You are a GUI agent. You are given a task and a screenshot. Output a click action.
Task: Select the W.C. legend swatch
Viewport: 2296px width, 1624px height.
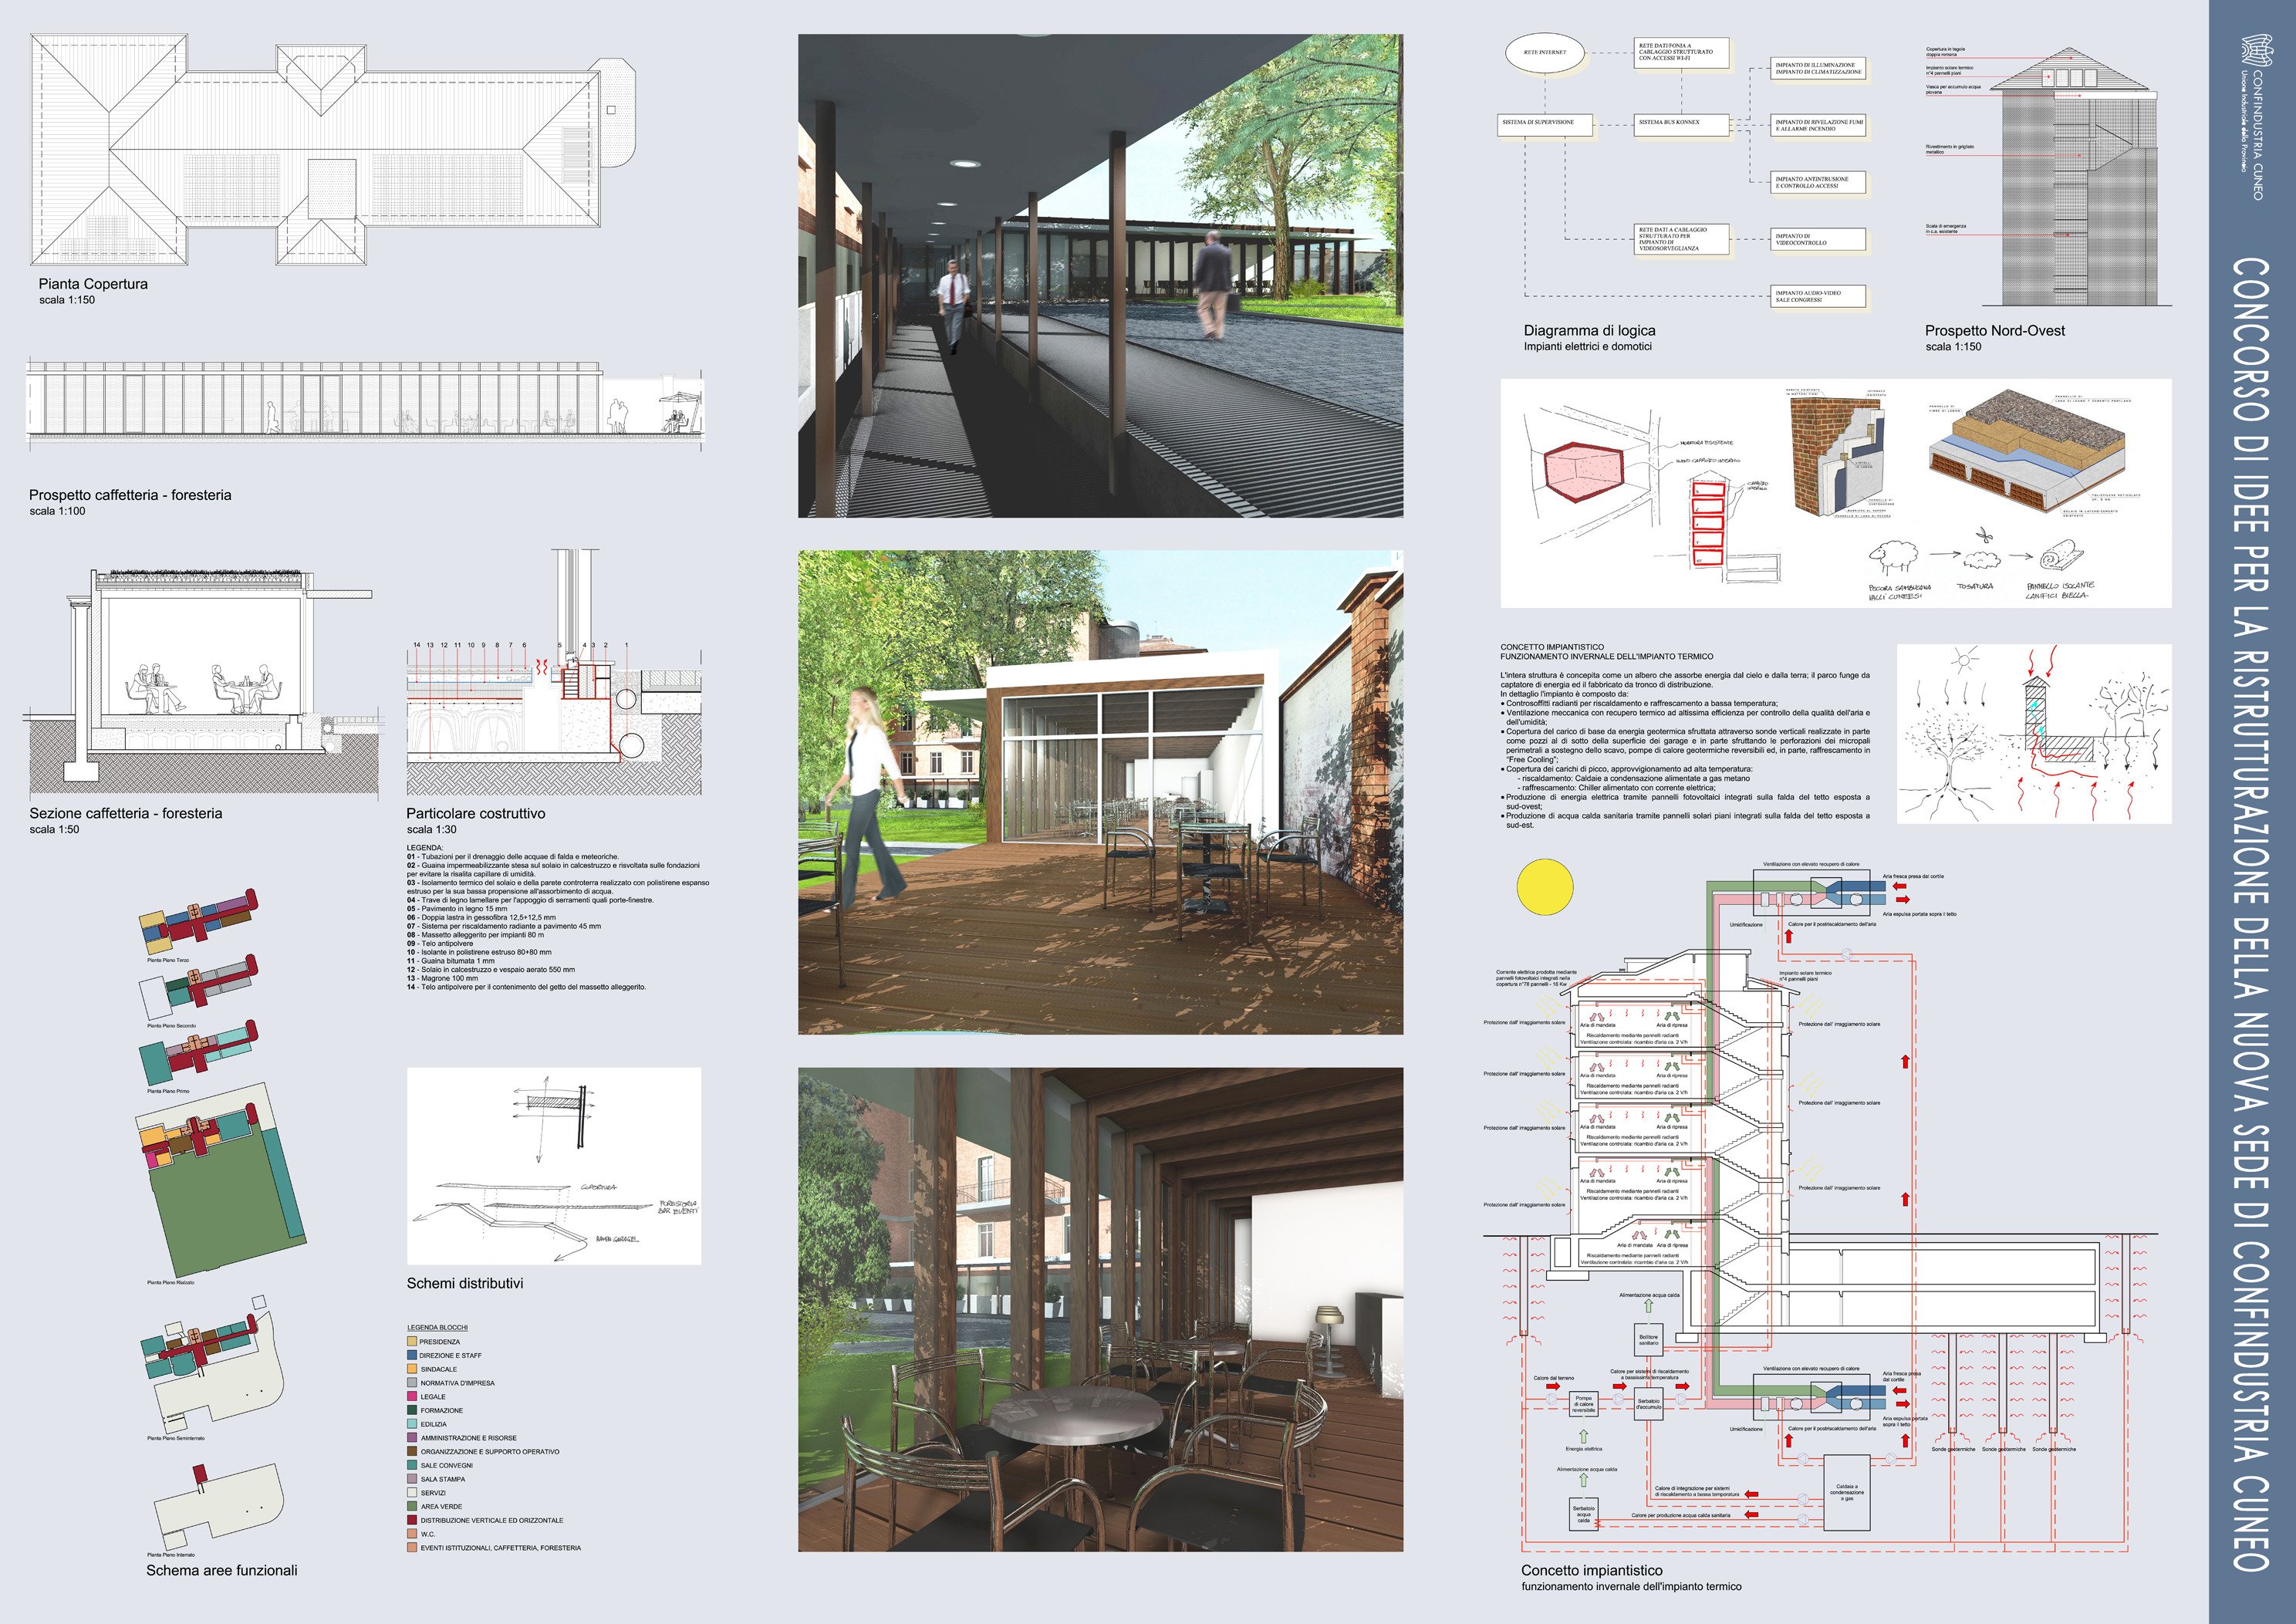(x=412, y=1534)
